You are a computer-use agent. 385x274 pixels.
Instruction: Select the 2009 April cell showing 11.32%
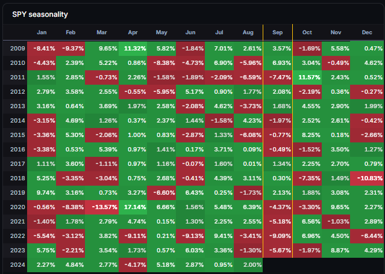[x=133, y=49]
